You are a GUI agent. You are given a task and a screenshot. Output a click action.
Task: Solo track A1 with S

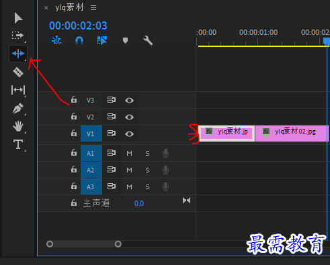click(x=147, y=154)
